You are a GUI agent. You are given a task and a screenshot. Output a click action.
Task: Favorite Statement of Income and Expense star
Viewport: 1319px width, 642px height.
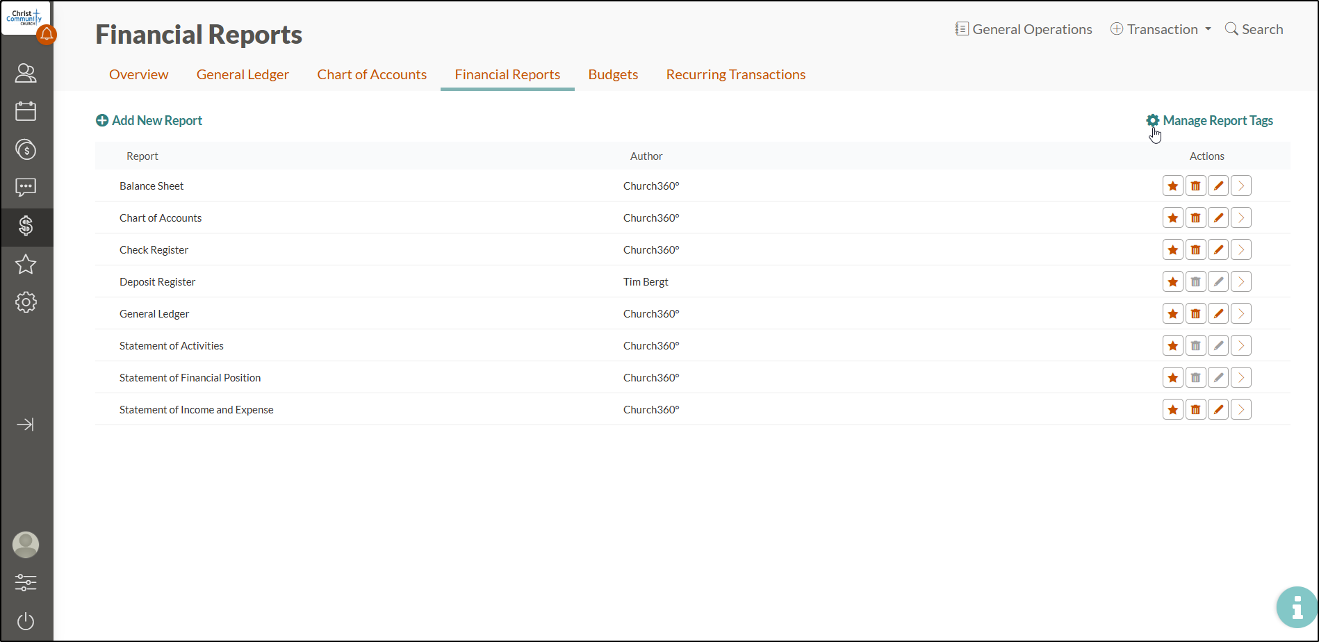point(1173,410)
